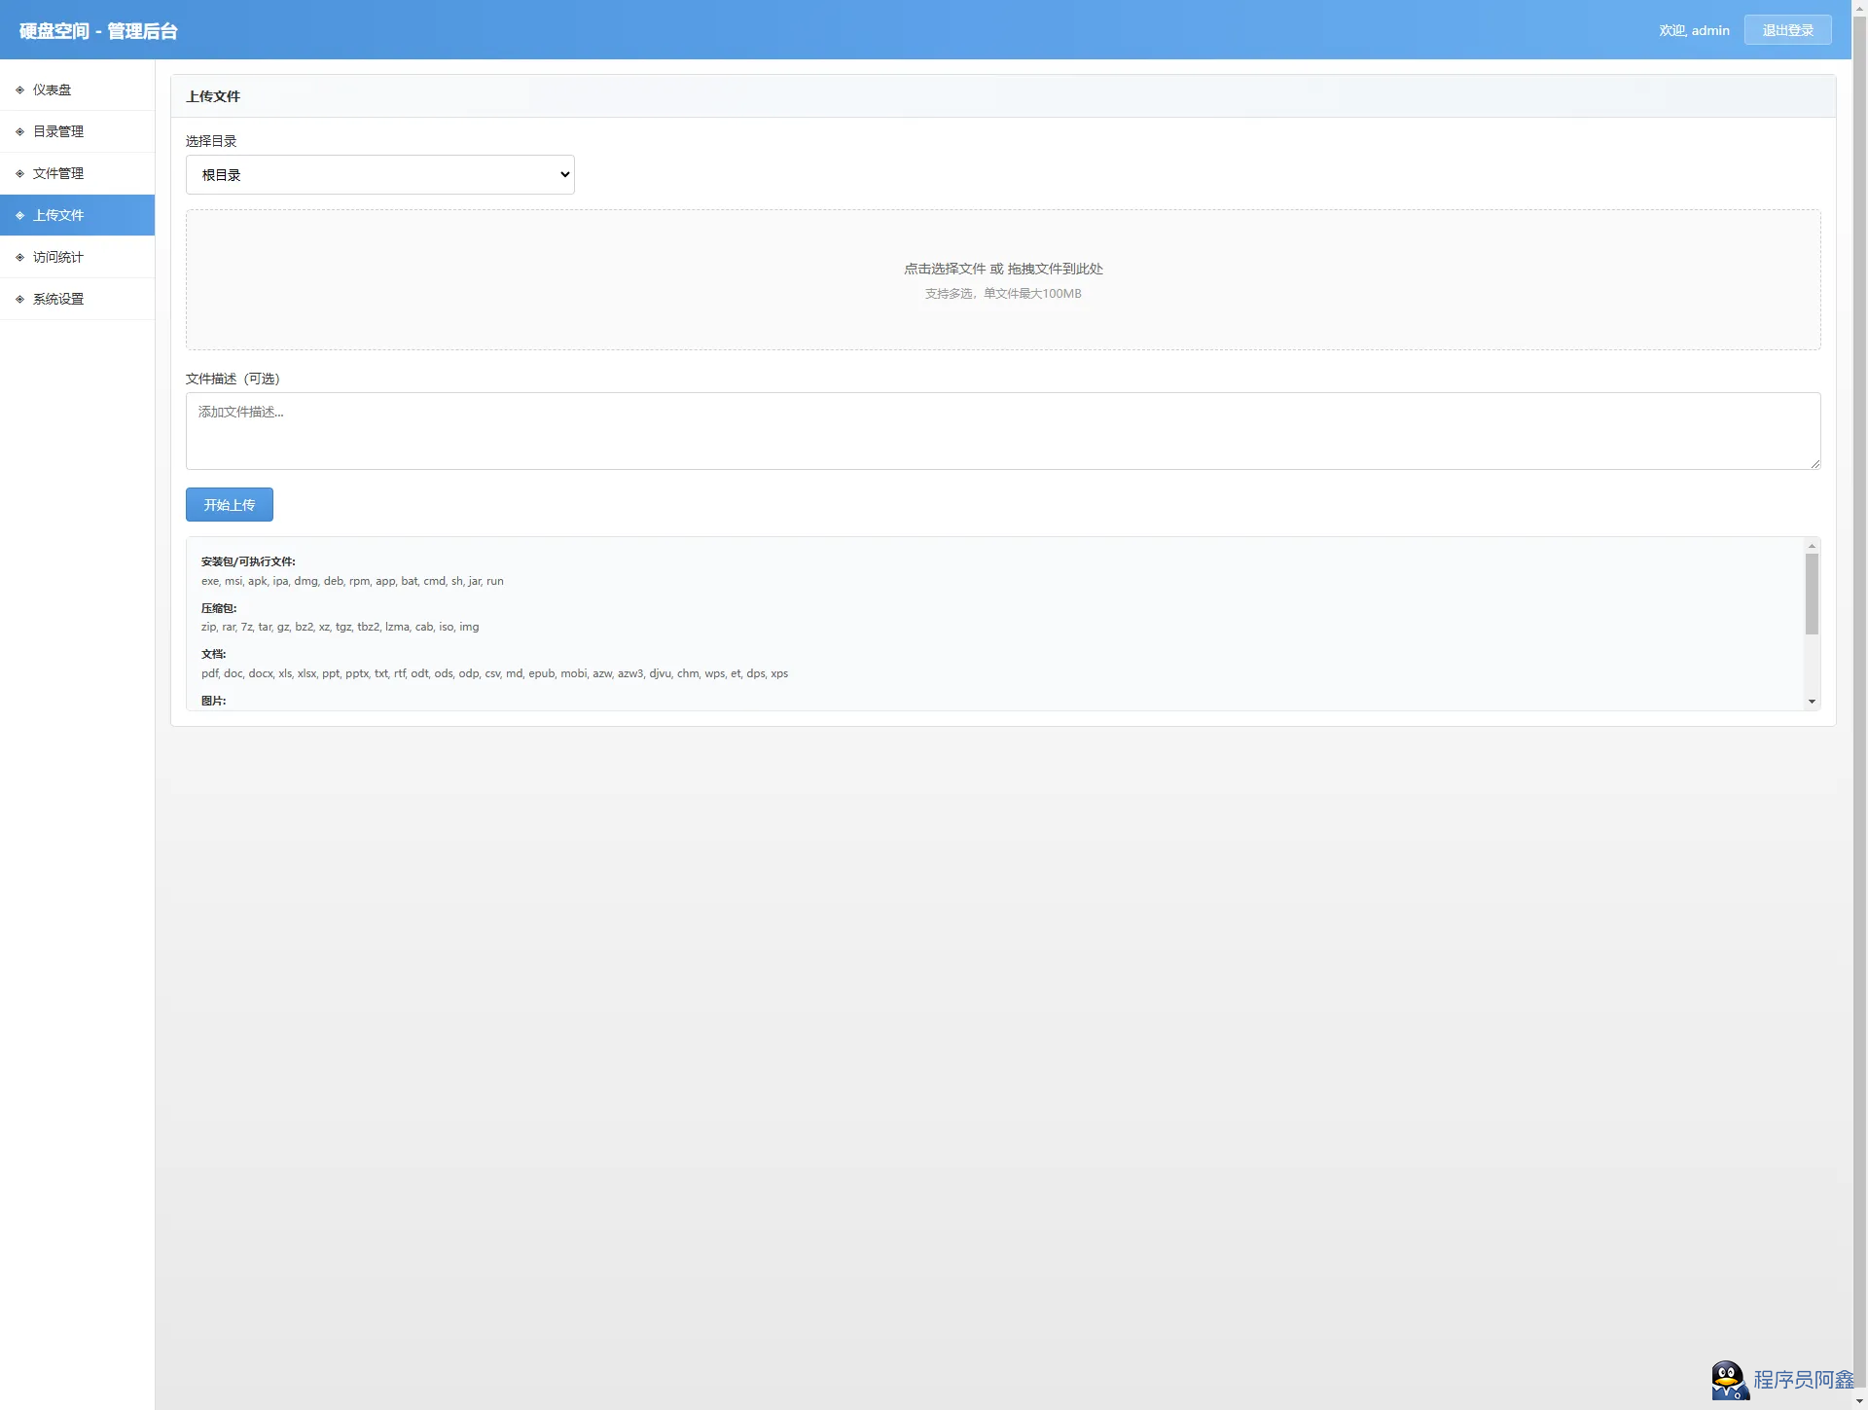
Task: Click diamond icon beside 目录管理
Action: (x=19, y=131)
